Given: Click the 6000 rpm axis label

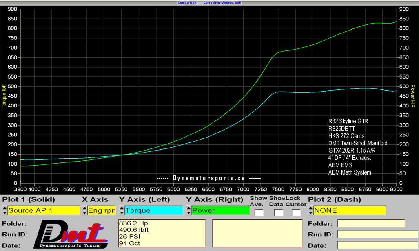Looking at the screenshot, I should [173, 189].
